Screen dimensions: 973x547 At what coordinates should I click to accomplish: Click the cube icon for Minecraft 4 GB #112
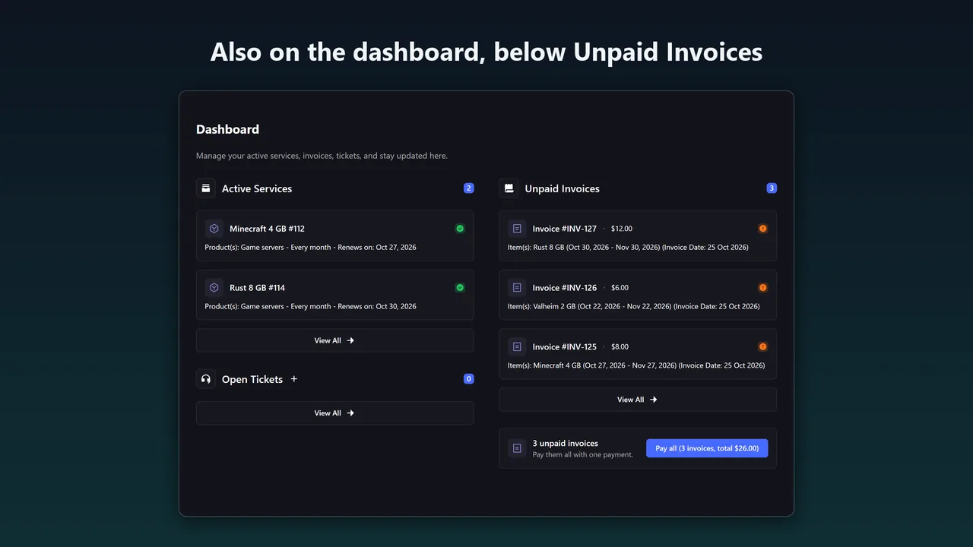pyautogui.click(x=214, y=229)
